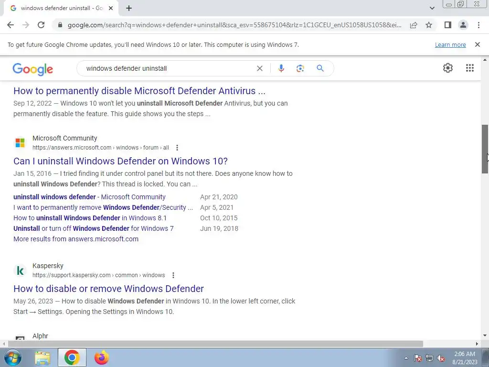Viewport: 489px width, 367px height.
Task: Open the Google apps grid
Action: pyautogui.click(x=470, y=68)
